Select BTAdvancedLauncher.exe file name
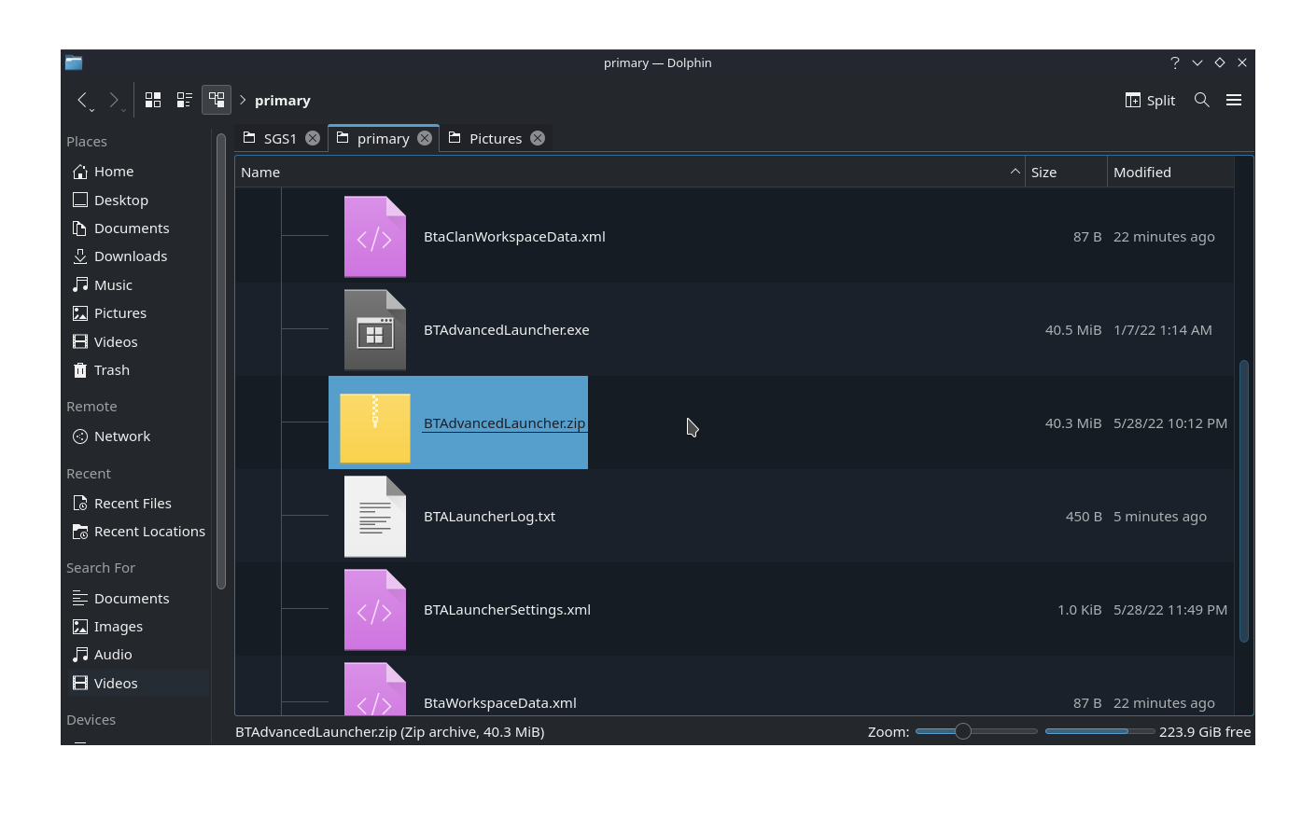 (507, 330)
